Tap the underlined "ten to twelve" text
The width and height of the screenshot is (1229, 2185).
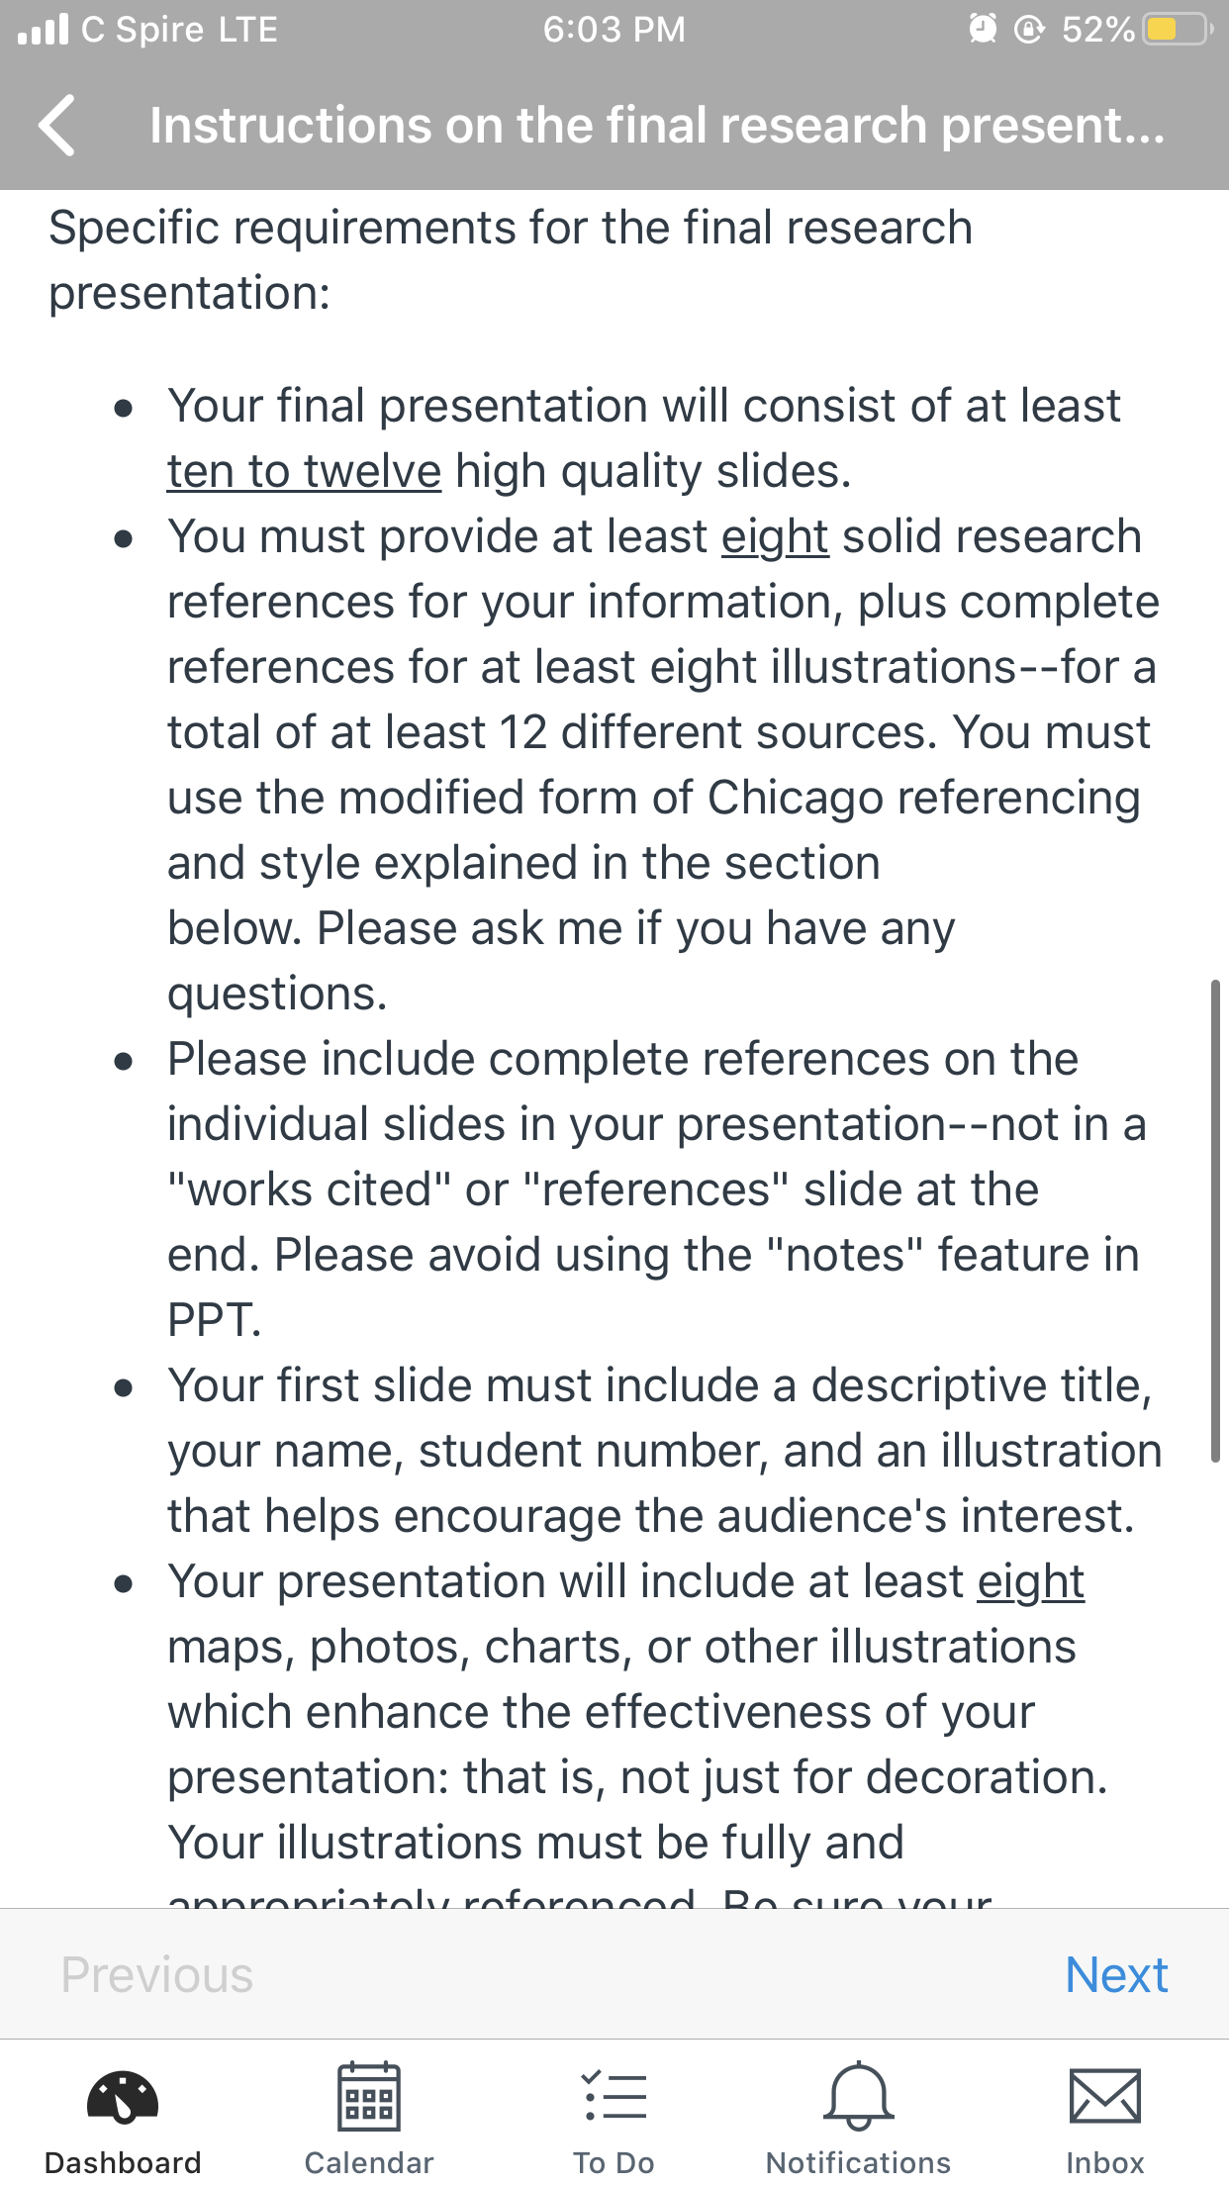point(304,471)
